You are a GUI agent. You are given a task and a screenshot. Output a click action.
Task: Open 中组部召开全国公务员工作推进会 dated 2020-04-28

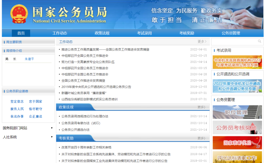(85, 74)
